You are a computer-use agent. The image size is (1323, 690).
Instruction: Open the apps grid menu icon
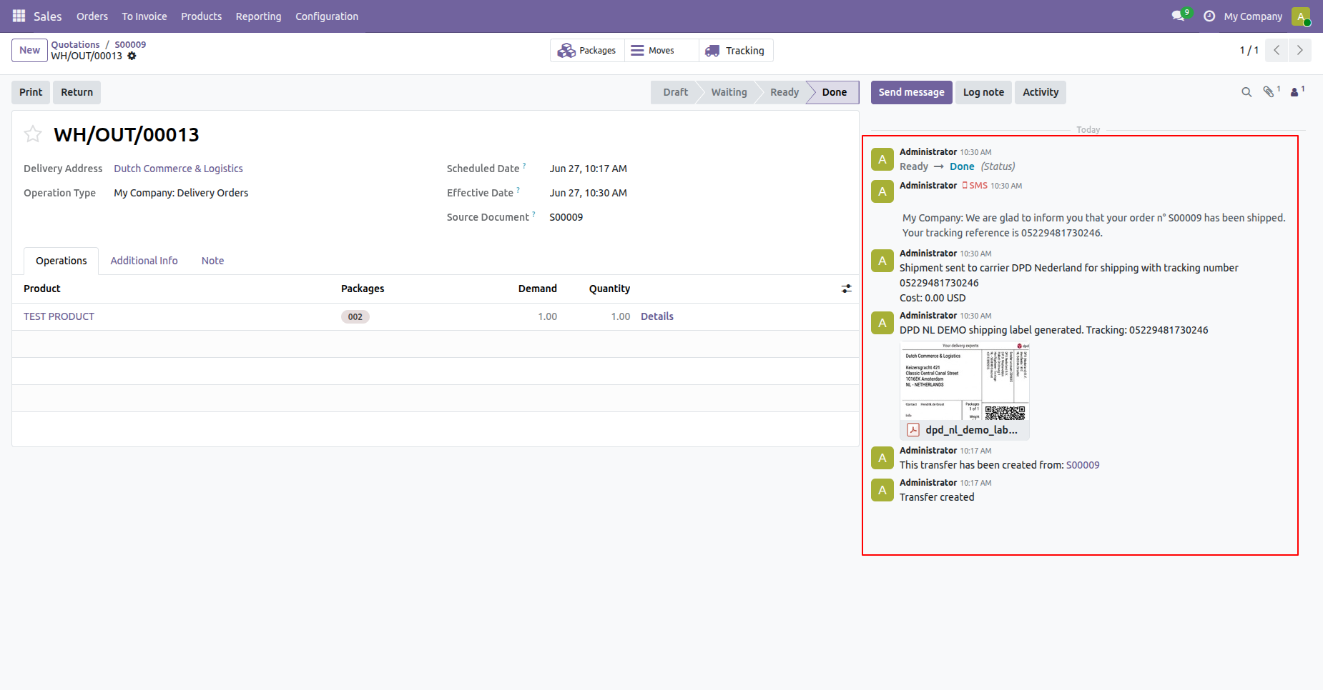19,16
